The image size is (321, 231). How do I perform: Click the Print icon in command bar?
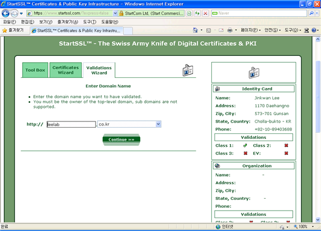coord(230,30)
